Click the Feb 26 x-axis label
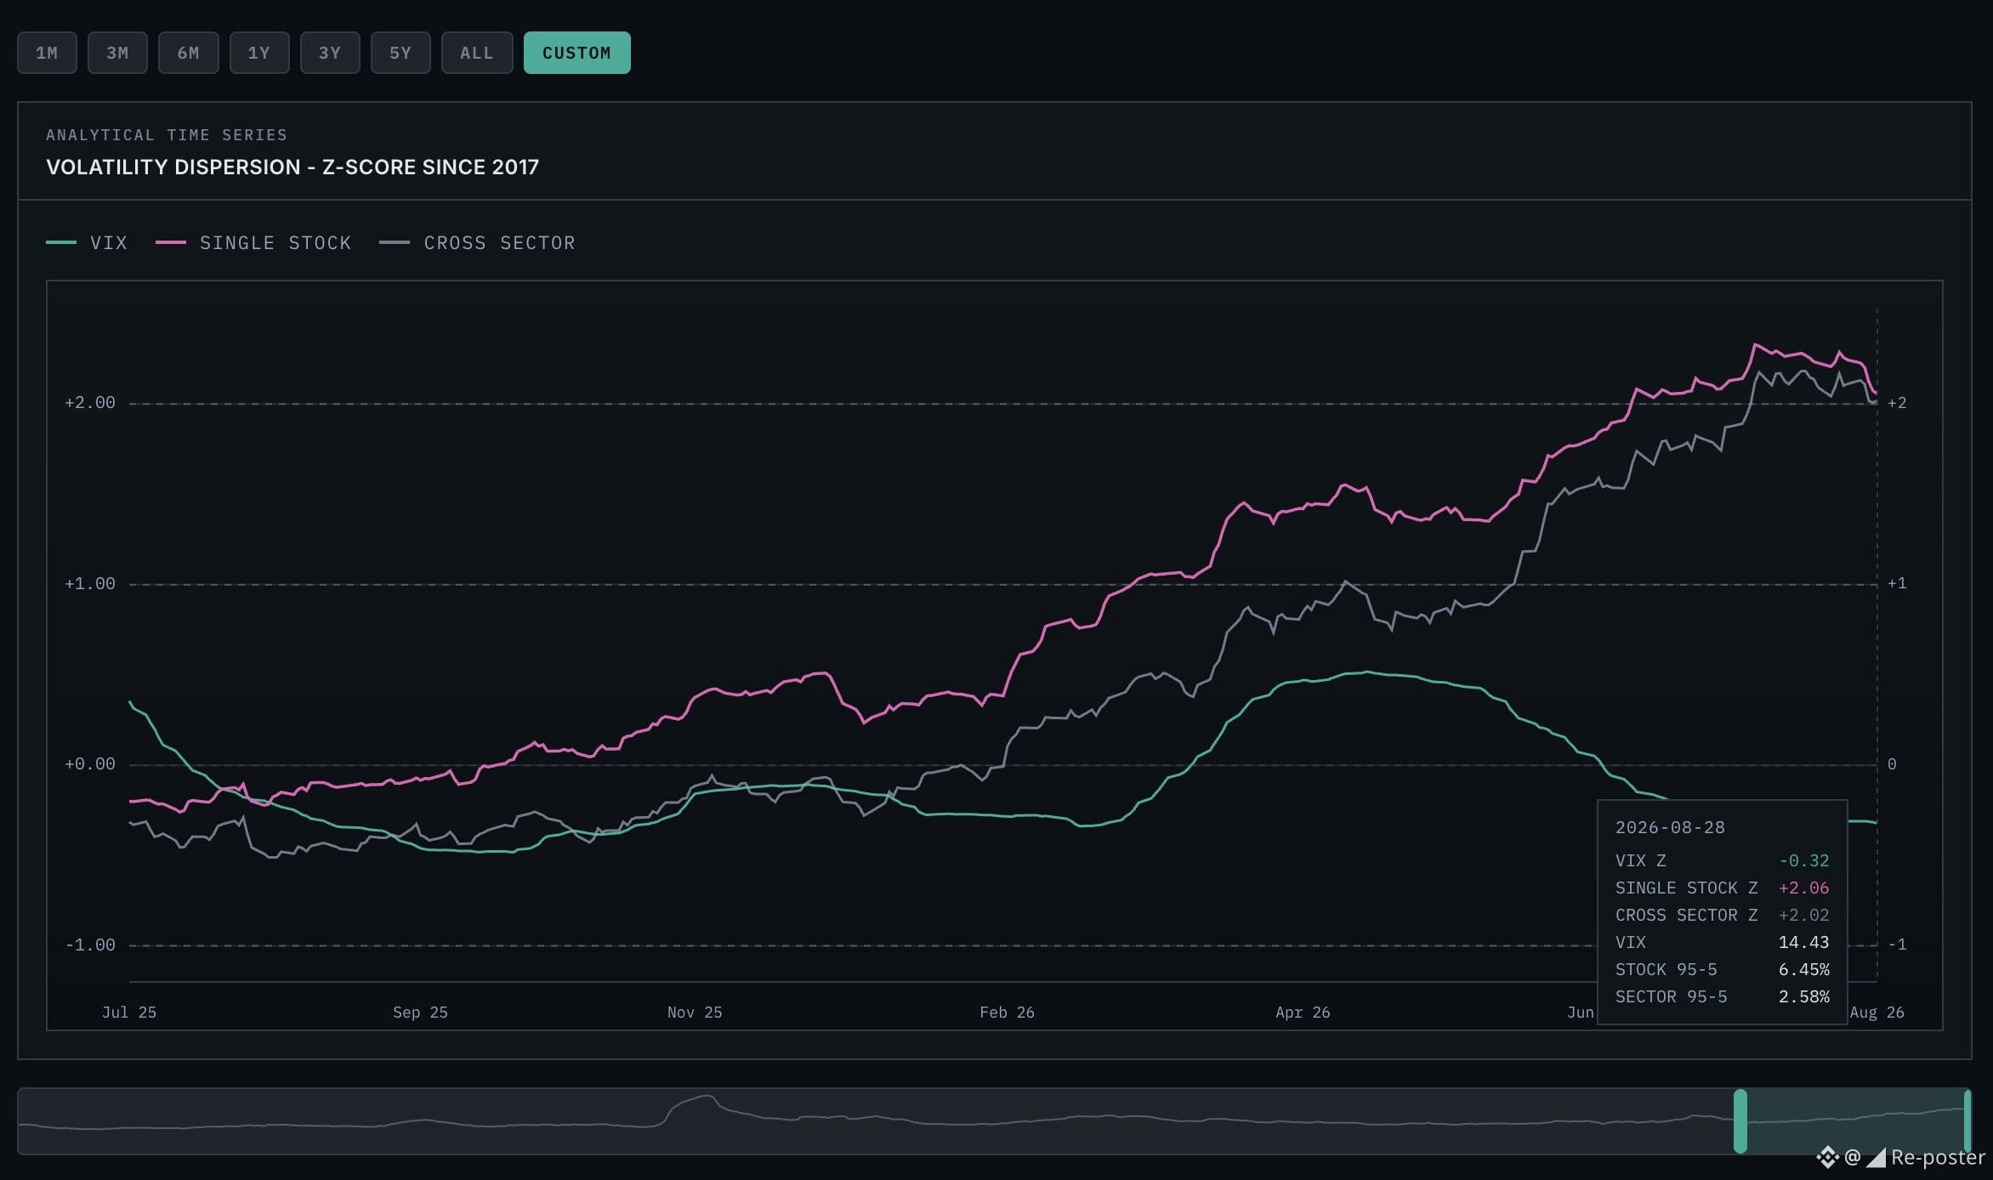Image resolution: width=1993 pixels, height=1180 pixels. click(1007, 1013)
